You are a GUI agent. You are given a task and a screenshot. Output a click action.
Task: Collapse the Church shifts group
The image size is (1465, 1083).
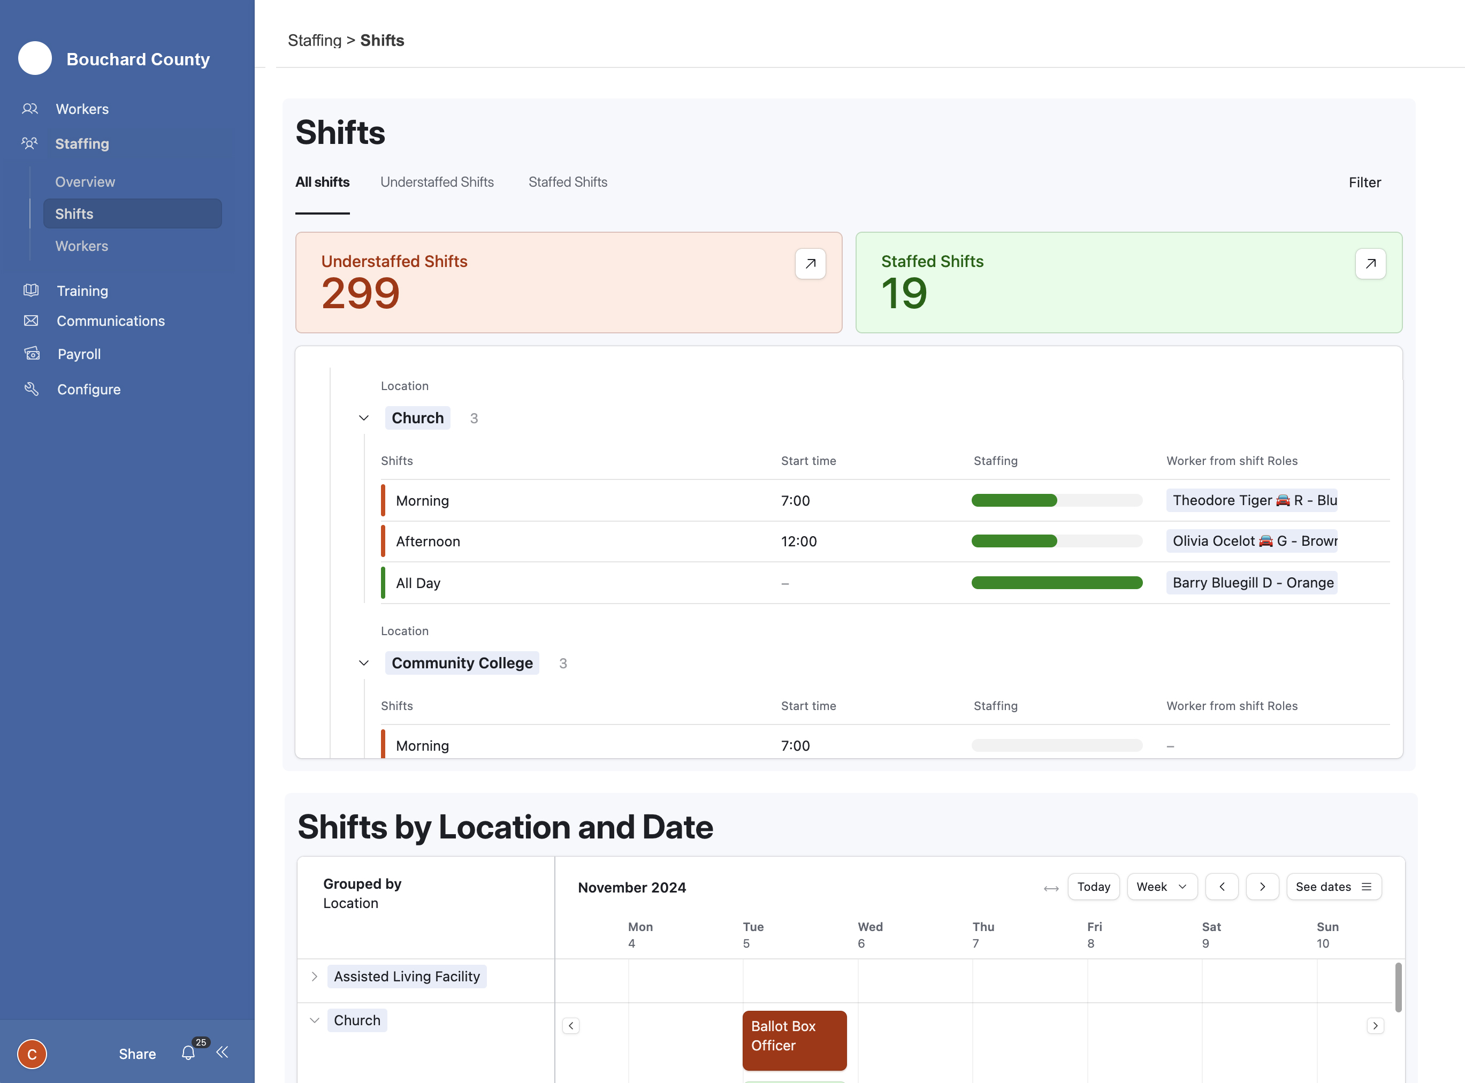point(364,417)
